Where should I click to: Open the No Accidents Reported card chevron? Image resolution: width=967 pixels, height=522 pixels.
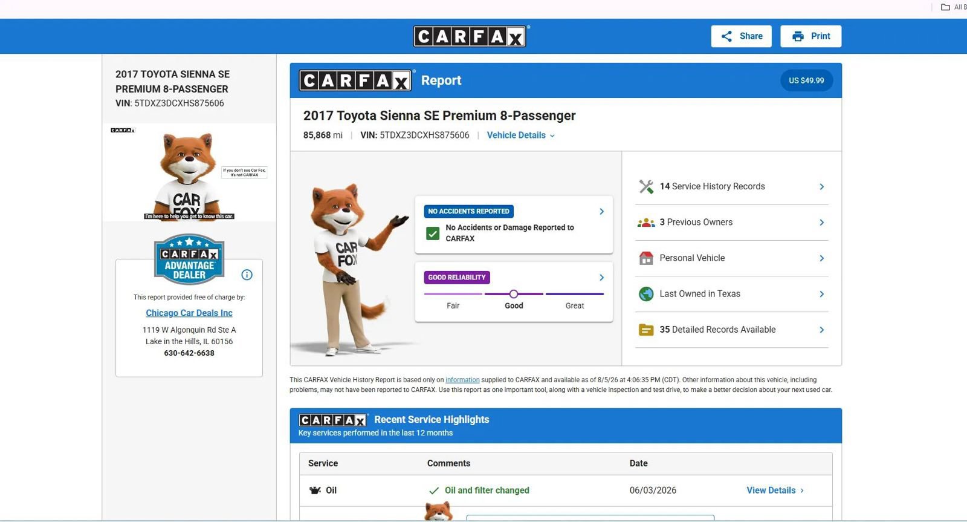[601, 211]
